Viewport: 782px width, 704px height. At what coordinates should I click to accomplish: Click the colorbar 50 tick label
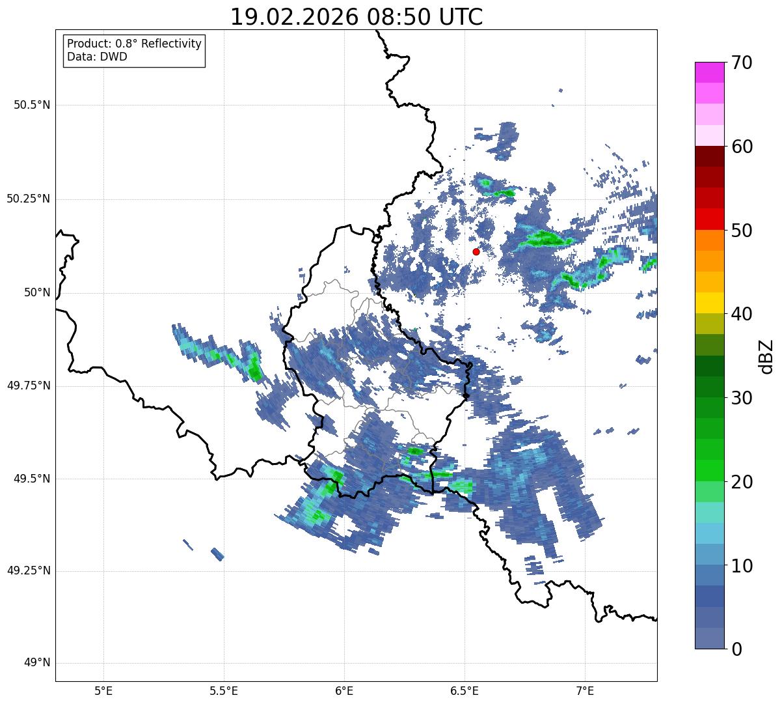click(742, 231)
